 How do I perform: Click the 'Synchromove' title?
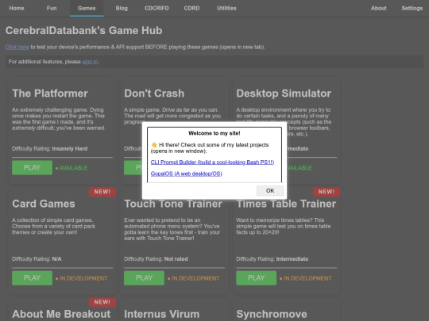[x=272, y=314]
